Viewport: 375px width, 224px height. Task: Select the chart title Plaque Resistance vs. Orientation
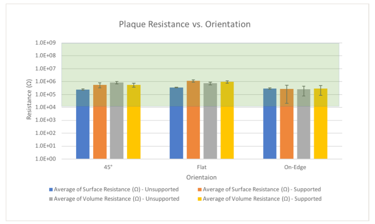click(x=184, y=25)
